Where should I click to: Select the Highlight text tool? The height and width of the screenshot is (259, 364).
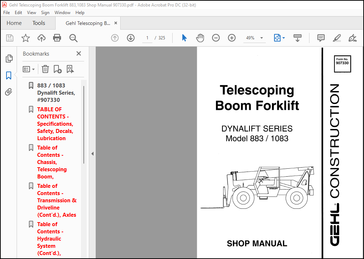(x=337, y=38)
